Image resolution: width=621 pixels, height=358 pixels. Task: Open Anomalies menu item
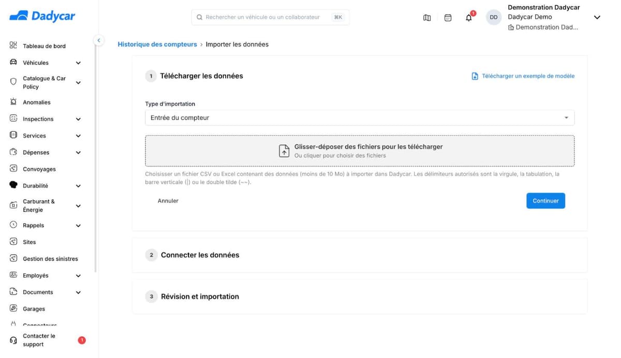click(x=37, y=102)
